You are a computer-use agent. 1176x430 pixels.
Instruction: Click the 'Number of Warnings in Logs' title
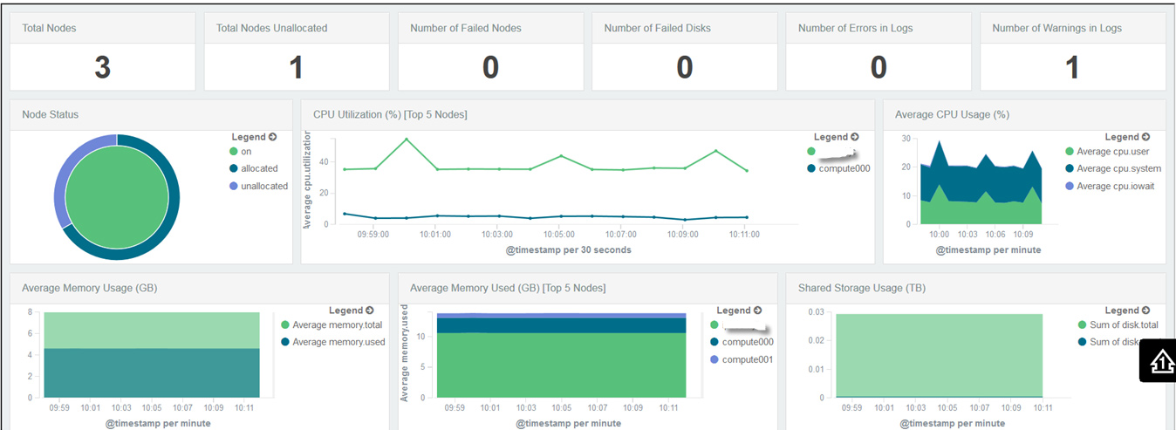[x=1057, y=28]
